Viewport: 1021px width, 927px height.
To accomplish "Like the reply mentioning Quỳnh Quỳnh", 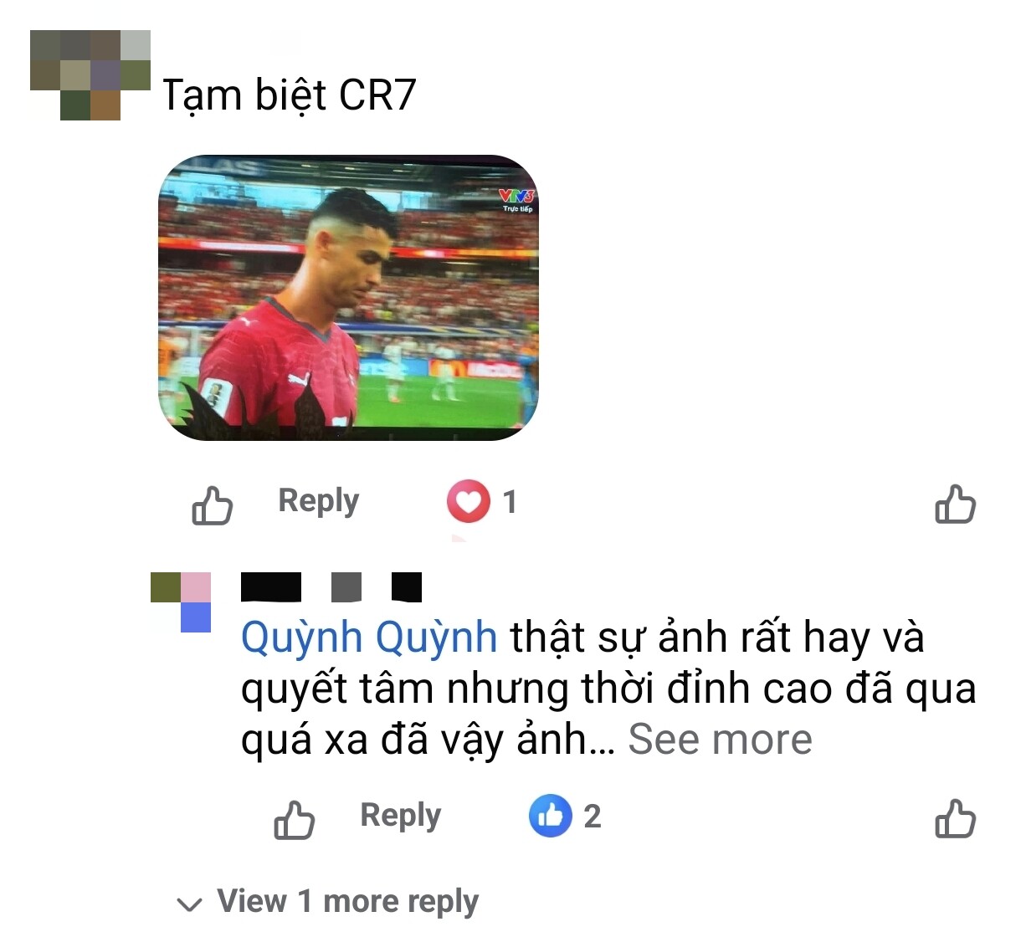I will point(294,819).
